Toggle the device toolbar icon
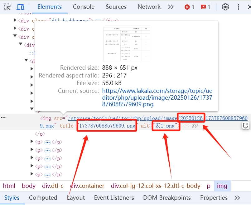Screen dimensions: 251x205 click(21, 7)
